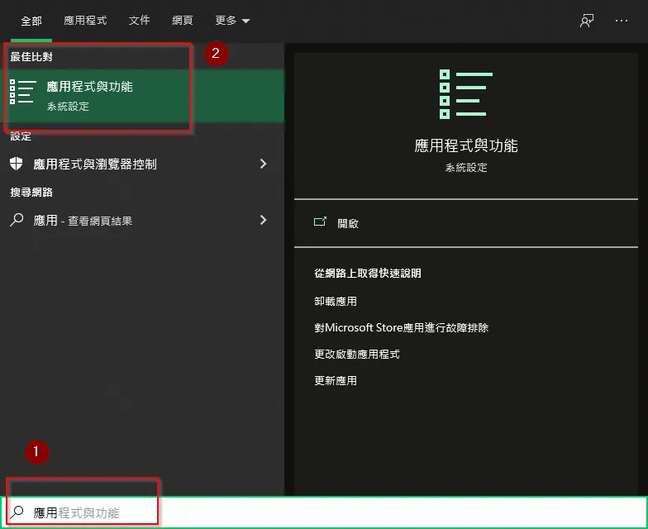Click the feedback icon in top bar

(x=587, y=21)
